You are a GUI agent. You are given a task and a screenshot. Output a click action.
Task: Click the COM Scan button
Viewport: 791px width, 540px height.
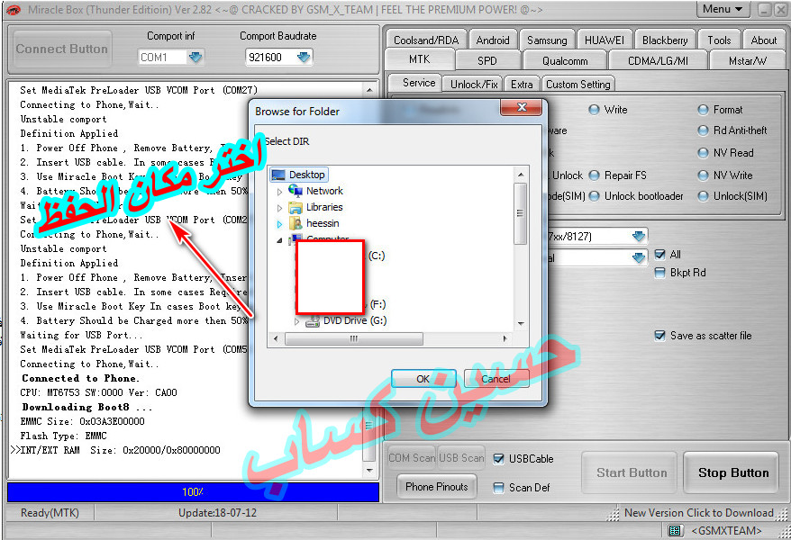412,458
